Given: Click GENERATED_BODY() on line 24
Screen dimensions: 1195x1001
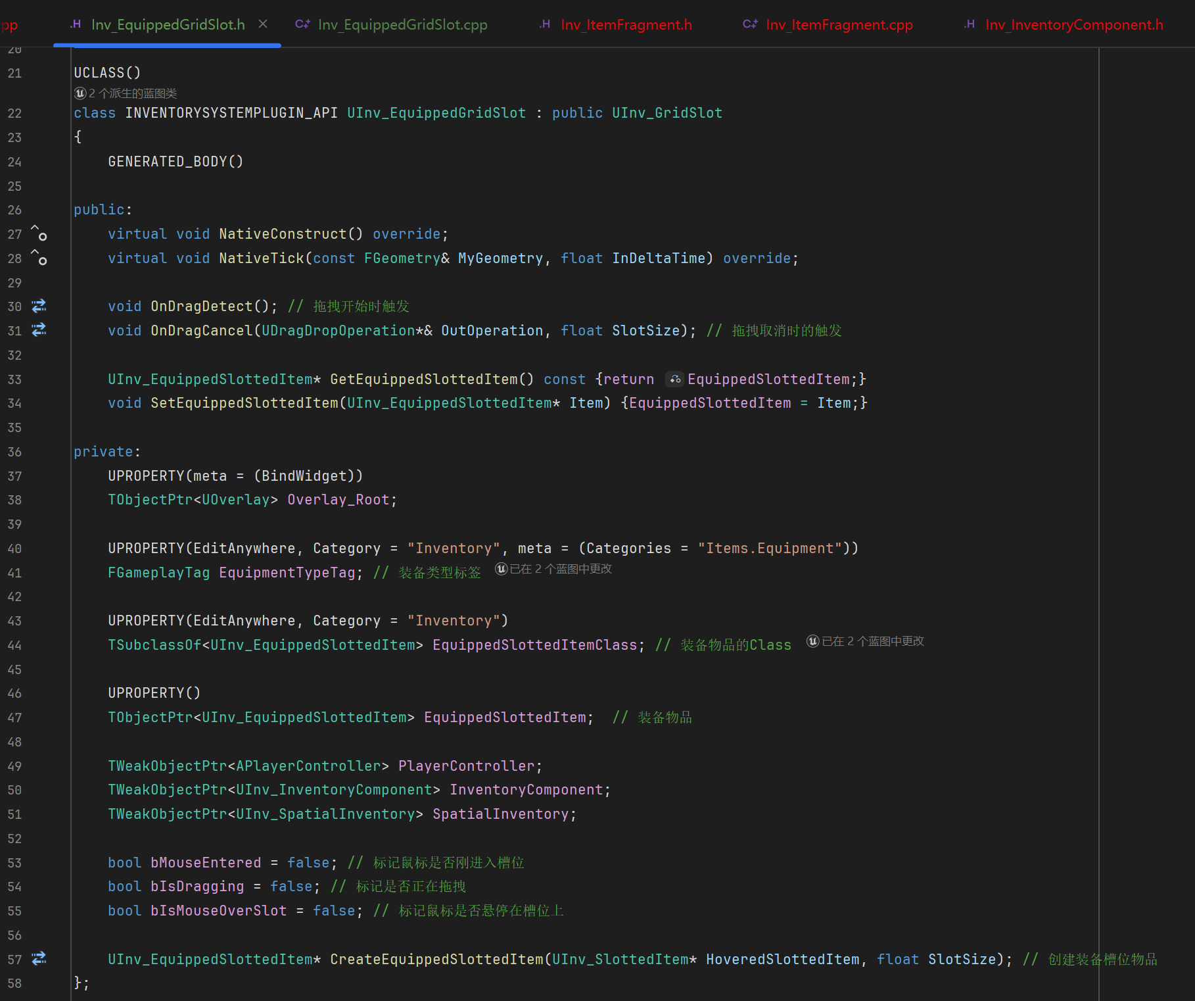Looking at the screenshot, I should pos(176,162).
